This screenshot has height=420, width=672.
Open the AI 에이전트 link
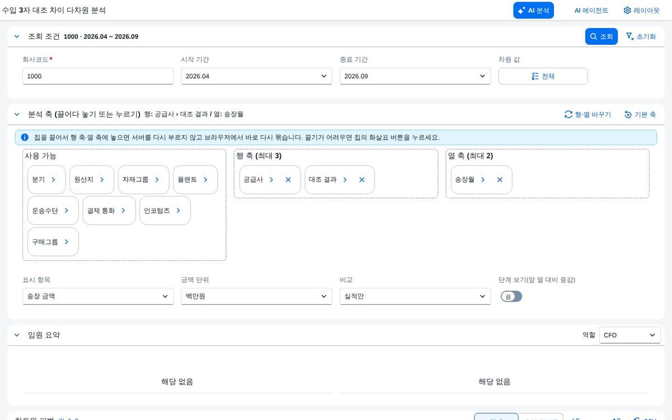[591, 10]
